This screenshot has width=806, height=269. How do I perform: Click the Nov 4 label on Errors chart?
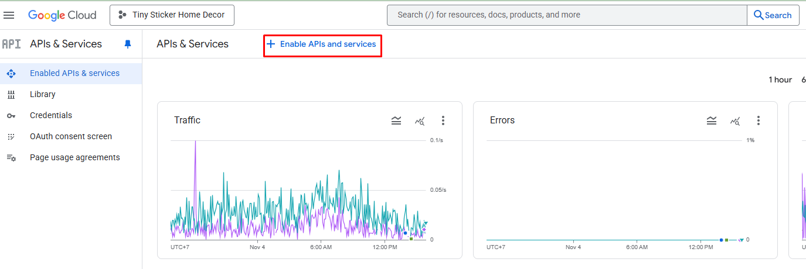click(573, 247)
